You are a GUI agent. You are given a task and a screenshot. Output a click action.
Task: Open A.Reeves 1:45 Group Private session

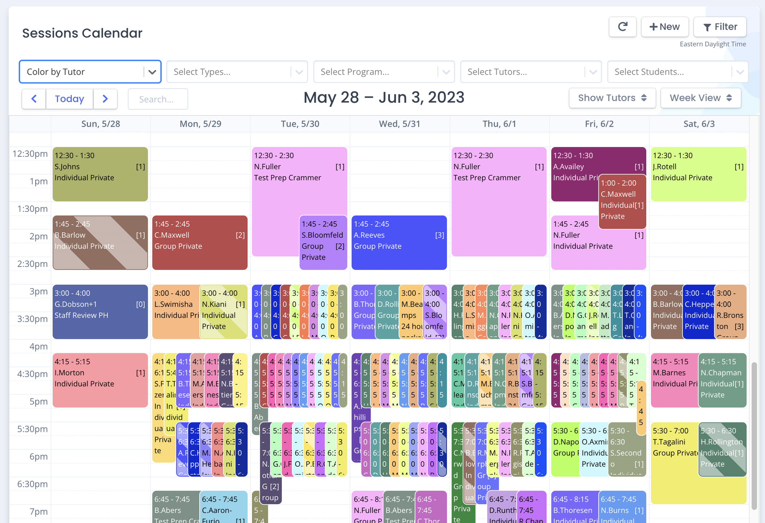399,243
